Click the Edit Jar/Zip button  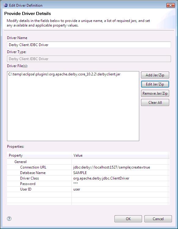[155, 84]
